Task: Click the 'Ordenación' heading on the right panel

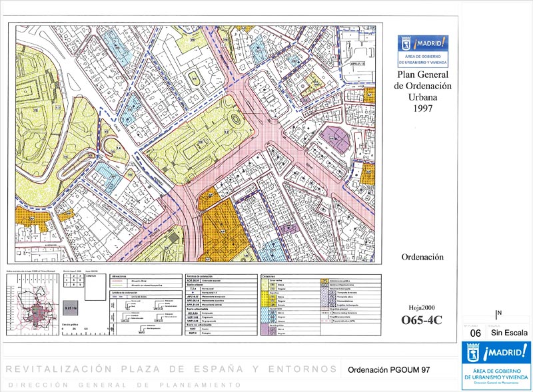Action: tap(422, 256)
